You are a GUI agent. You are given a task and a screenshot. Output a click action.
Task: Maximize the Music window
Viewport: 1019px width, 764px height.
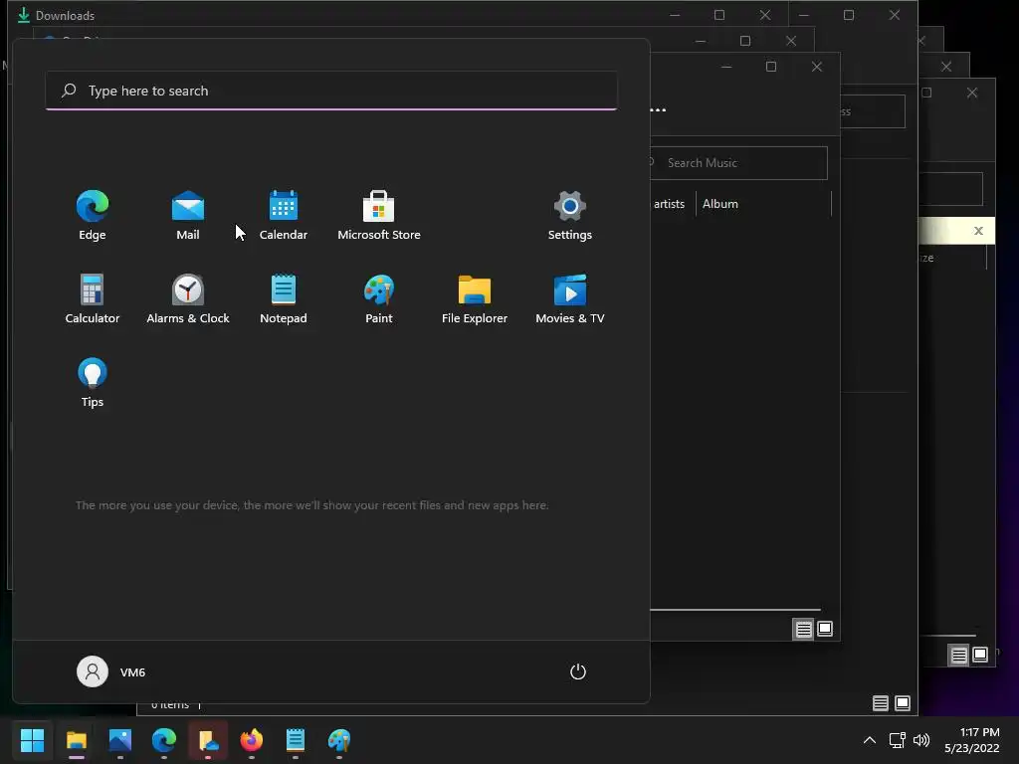tap(771, 67)
